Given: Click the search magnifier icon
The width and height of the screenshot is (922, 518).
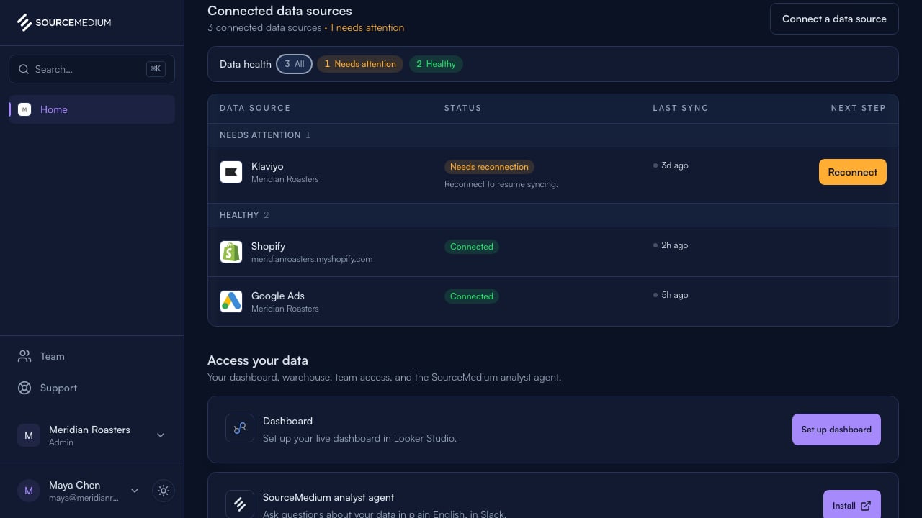Looking at the screenshot, I should coord(24,69).
